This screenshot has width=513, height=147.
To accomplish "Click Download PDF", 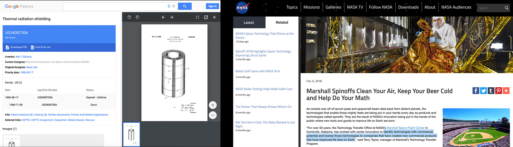I will 17,47.
